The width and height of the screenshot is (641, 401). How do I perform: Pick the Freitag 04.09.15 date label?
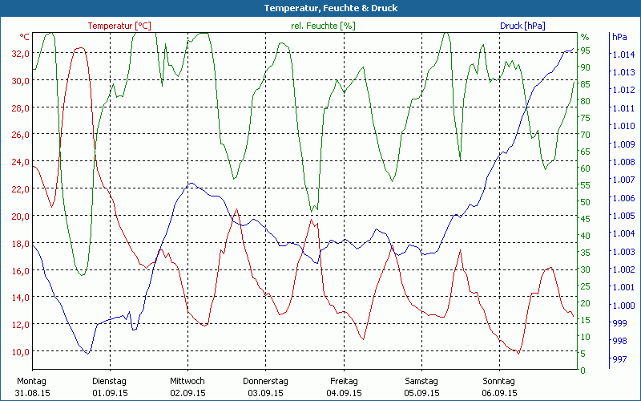[343, 387]
